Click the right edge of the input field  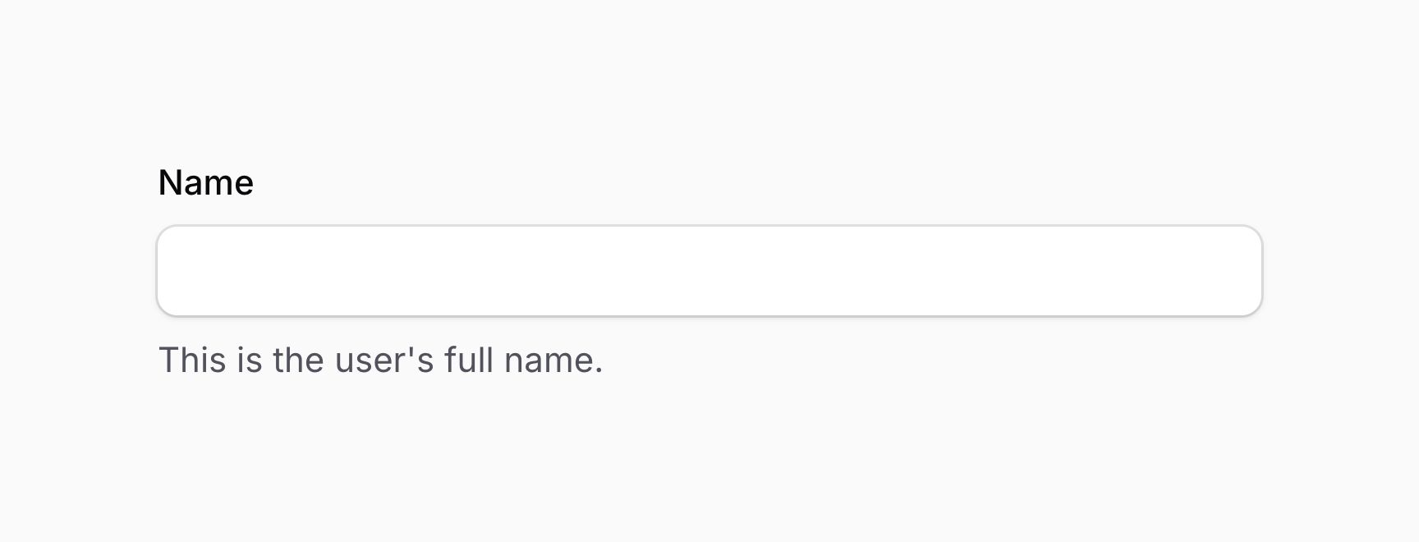point(1258,271)
